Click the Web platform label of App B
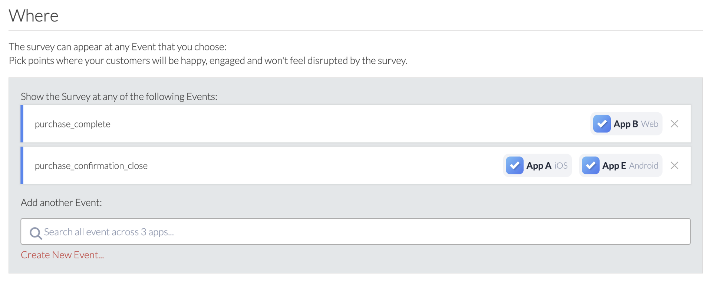 [649, 124]
